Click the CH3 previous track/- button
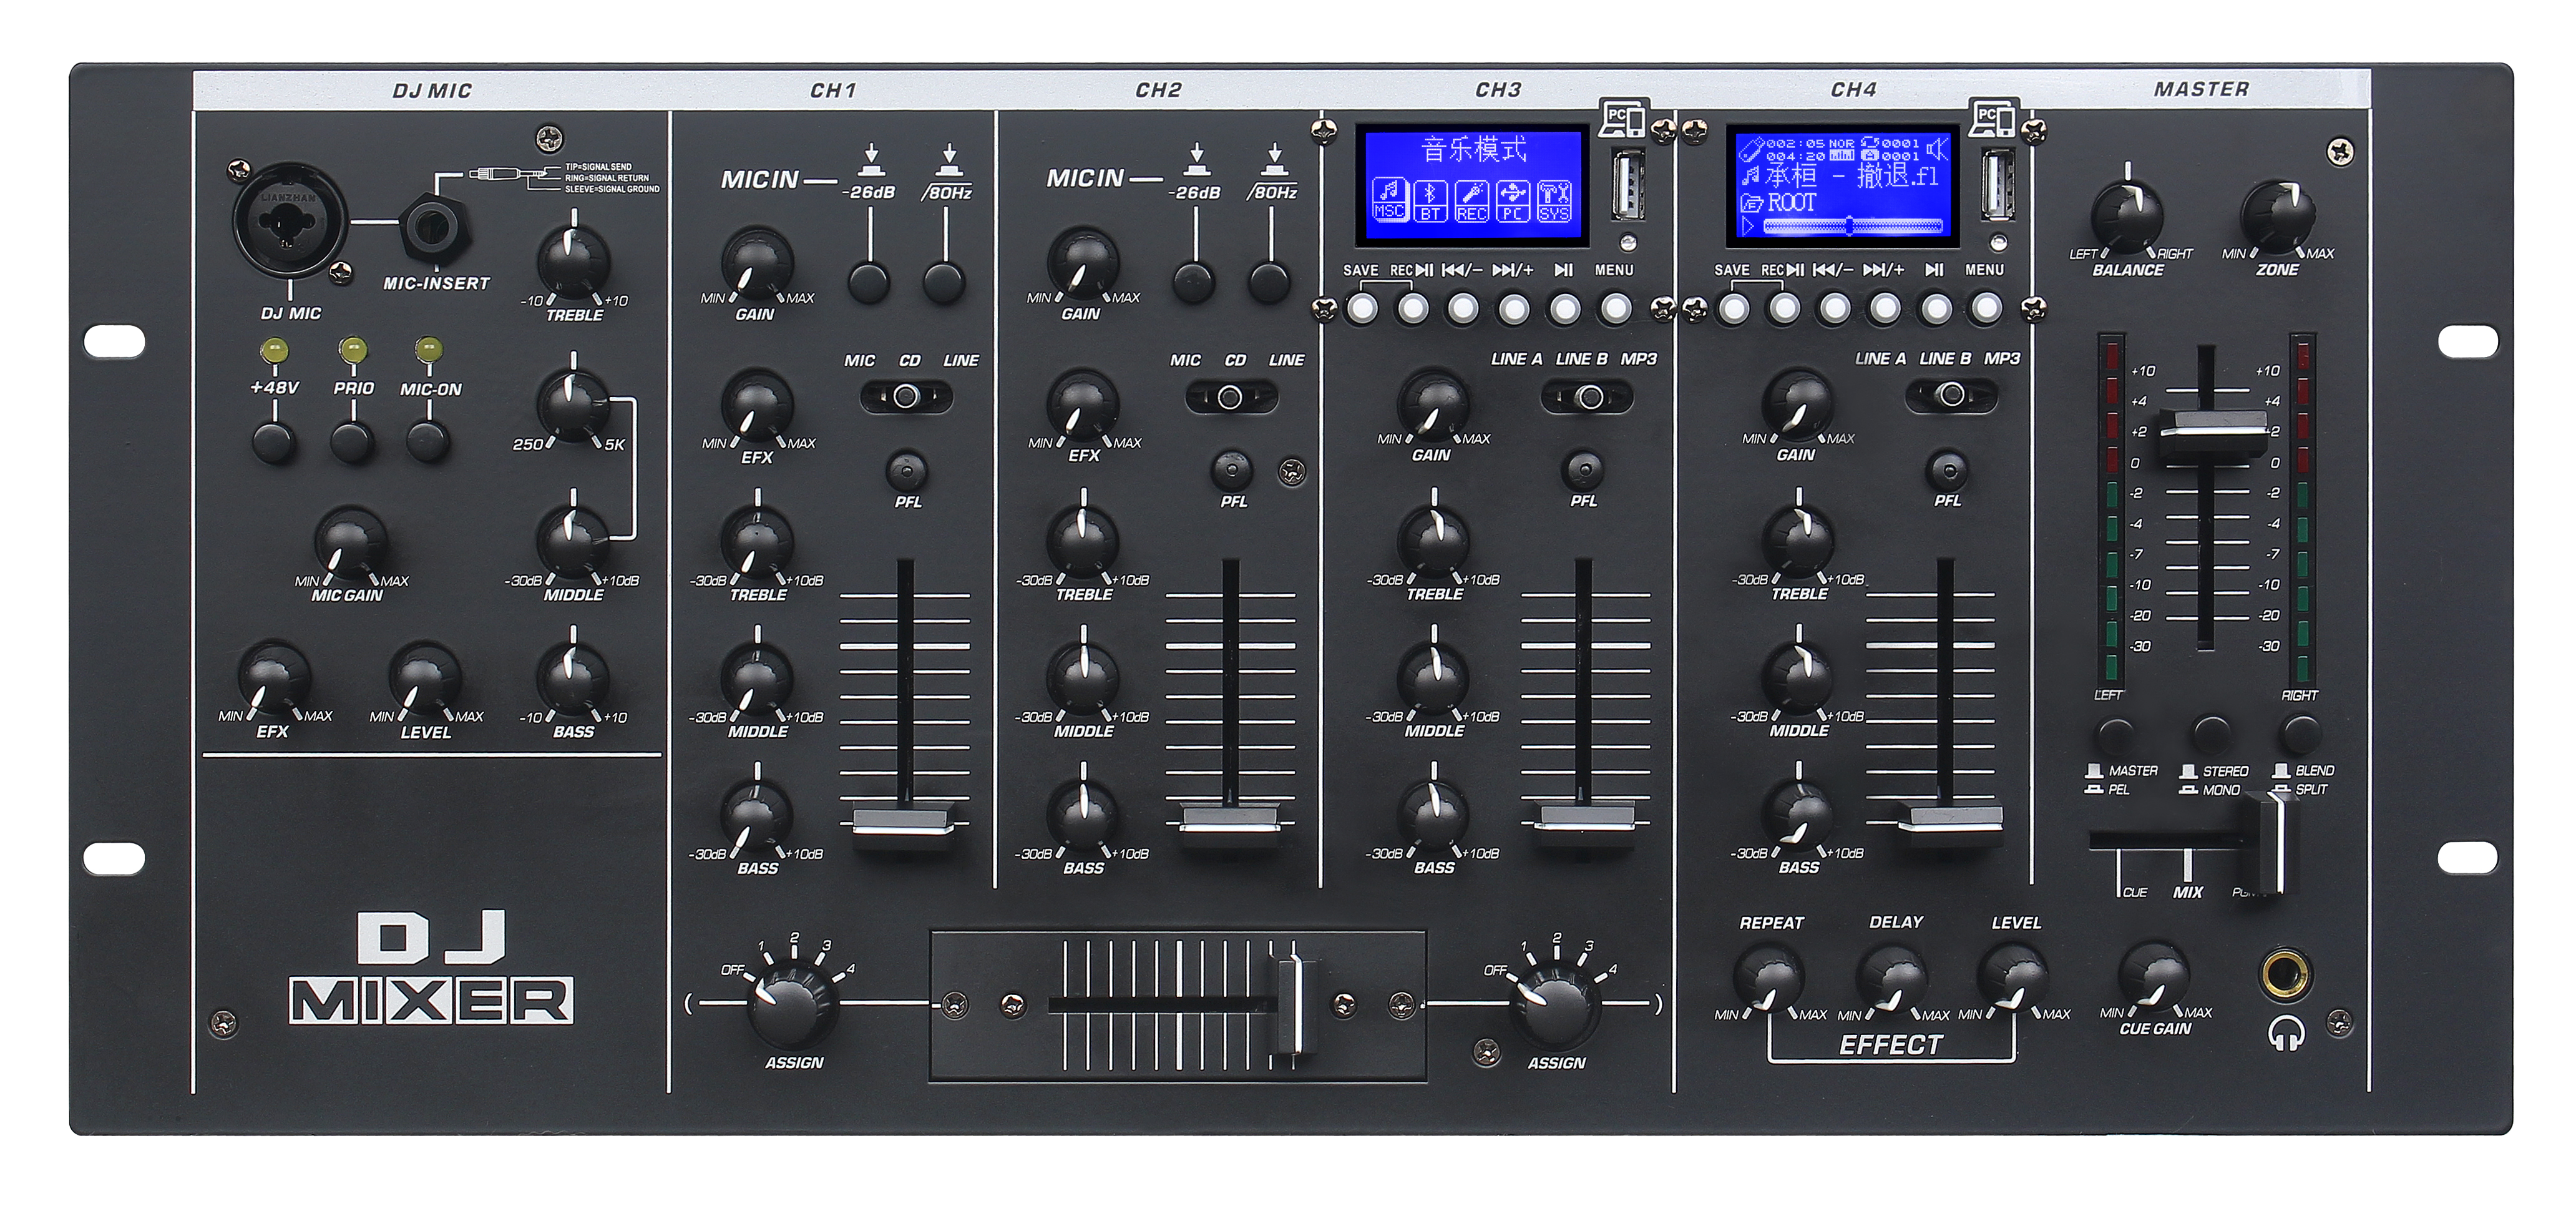This screenshot has width=2576, height=1211. coord(1463,308)
